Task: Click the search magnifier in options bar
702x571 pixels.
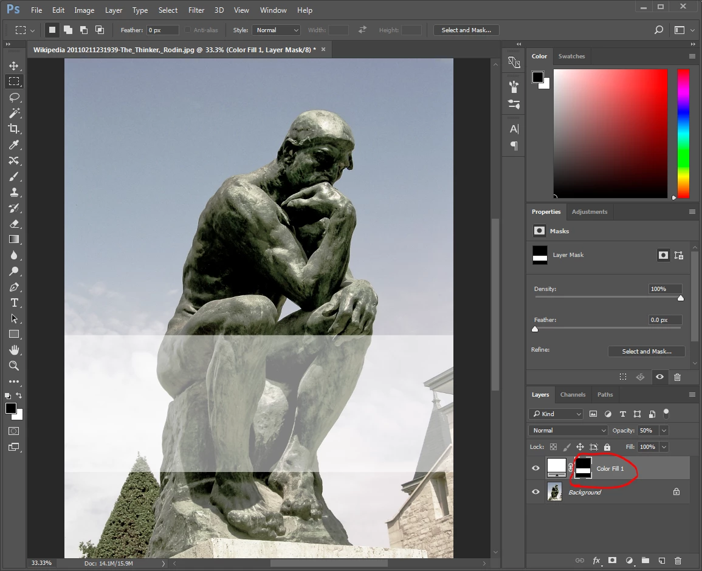Action: (659, 30)
